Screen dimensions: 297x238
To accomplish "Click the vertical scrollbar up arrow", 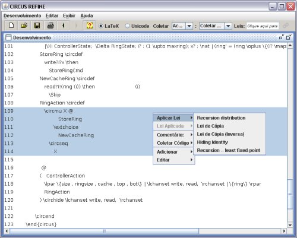I will coord(290,46).
